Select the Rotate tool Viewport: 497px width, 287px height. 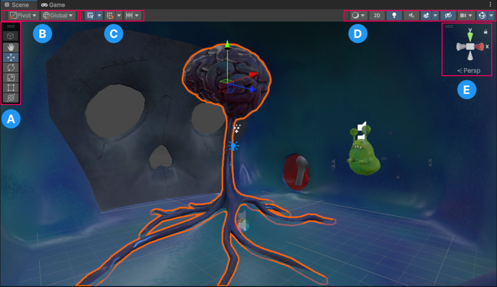coord(12,67)
